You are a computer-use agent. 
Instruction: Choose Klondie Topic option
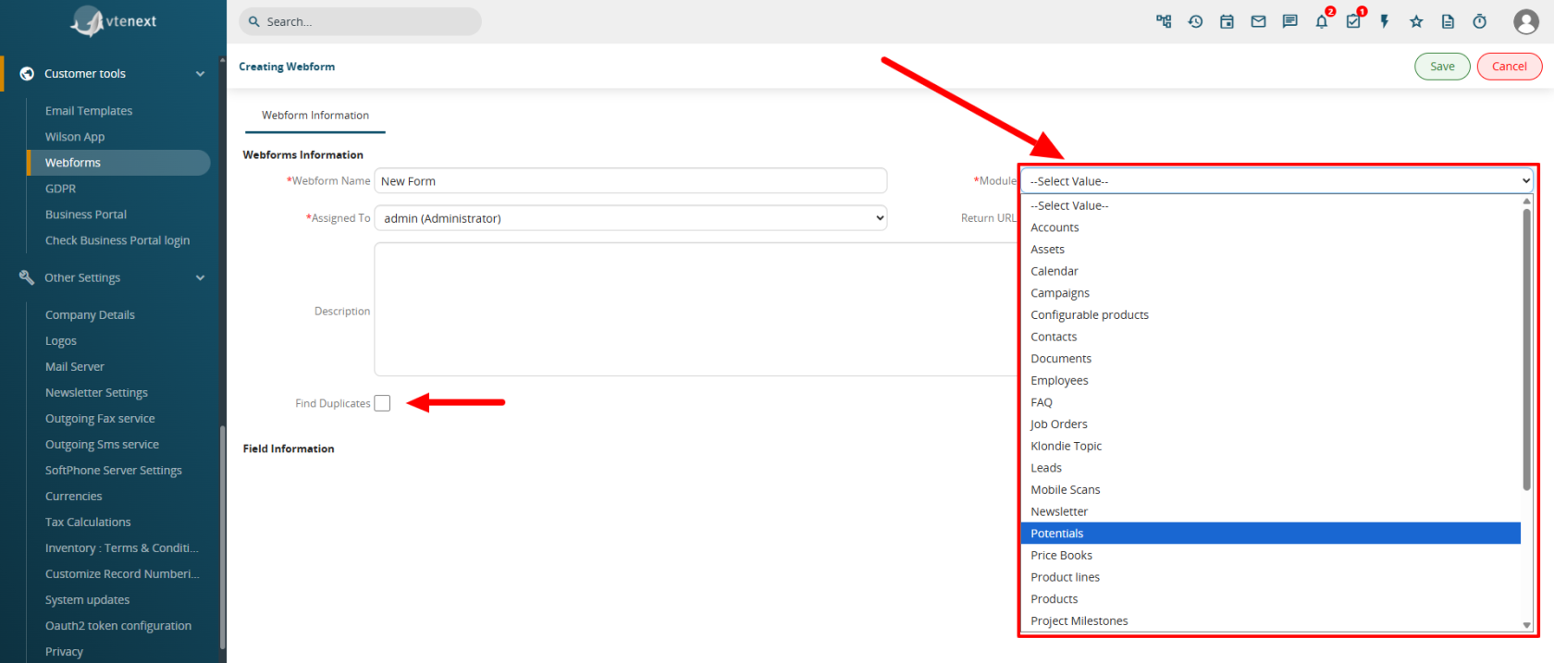(1271, 446)
